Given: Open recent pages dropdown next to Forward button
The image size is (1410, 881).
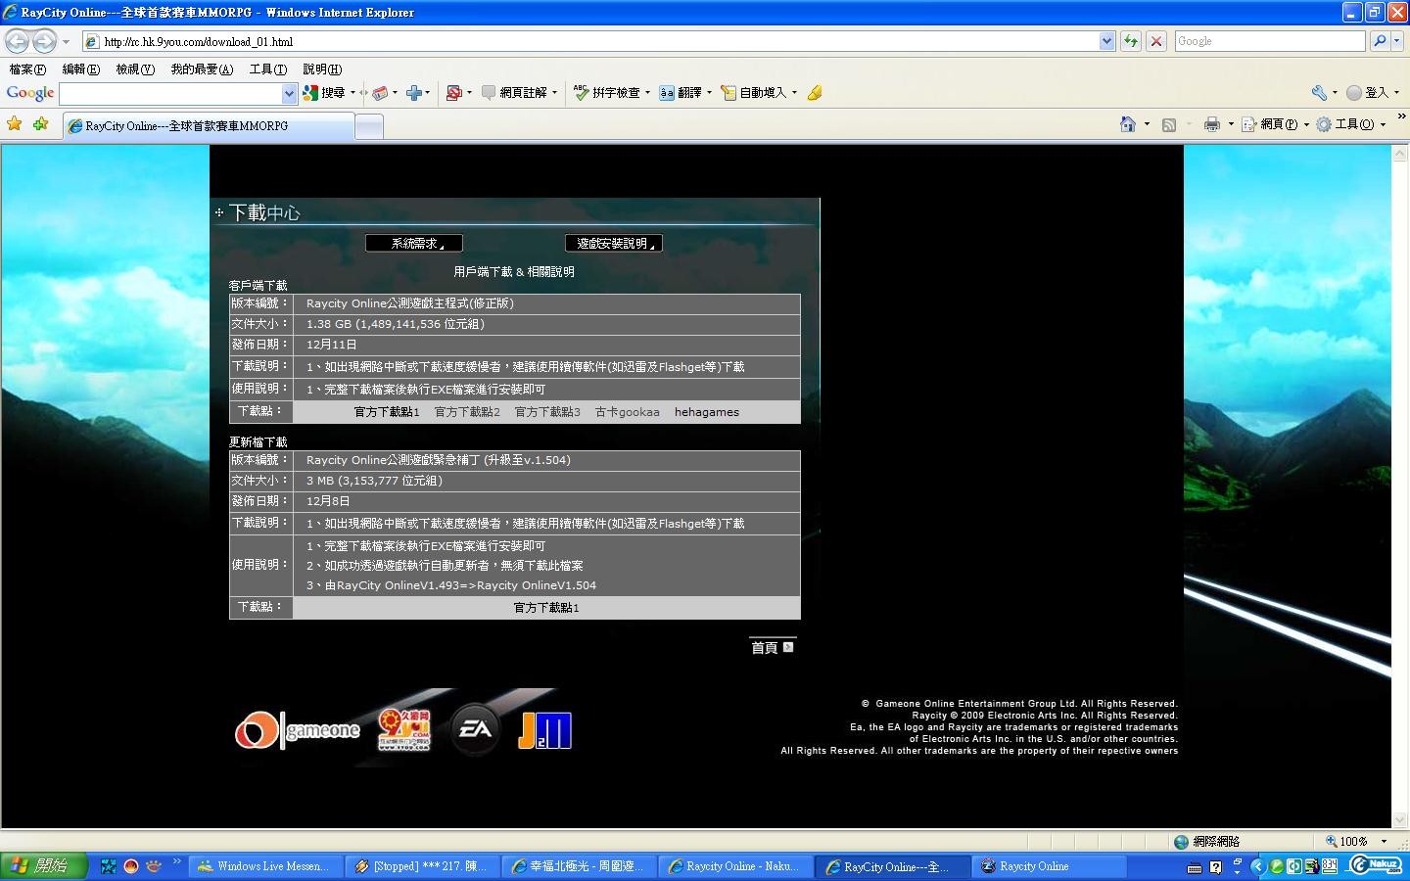Looking at the screenshot, I should click(x=66, y=41).
